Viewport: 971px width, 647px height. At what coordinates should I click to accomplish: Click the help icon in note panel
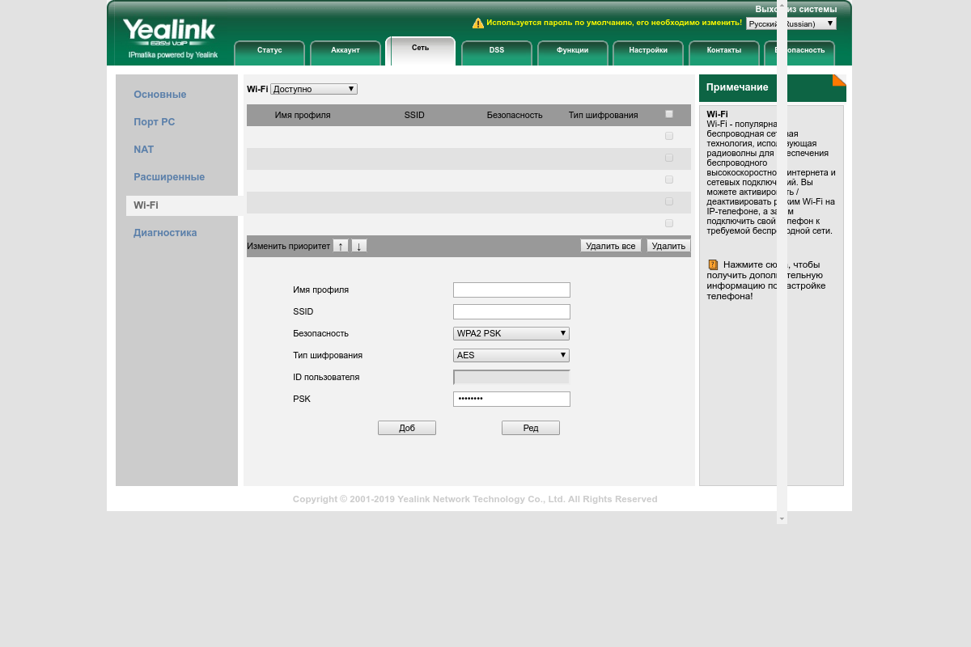point(713,264)
